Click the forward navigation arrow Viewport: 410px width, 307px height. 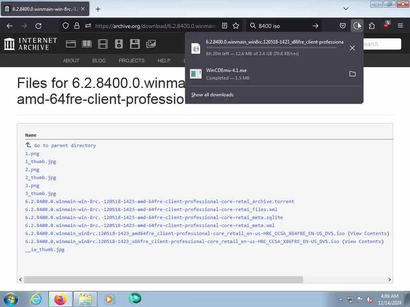(x=24, y=26)
